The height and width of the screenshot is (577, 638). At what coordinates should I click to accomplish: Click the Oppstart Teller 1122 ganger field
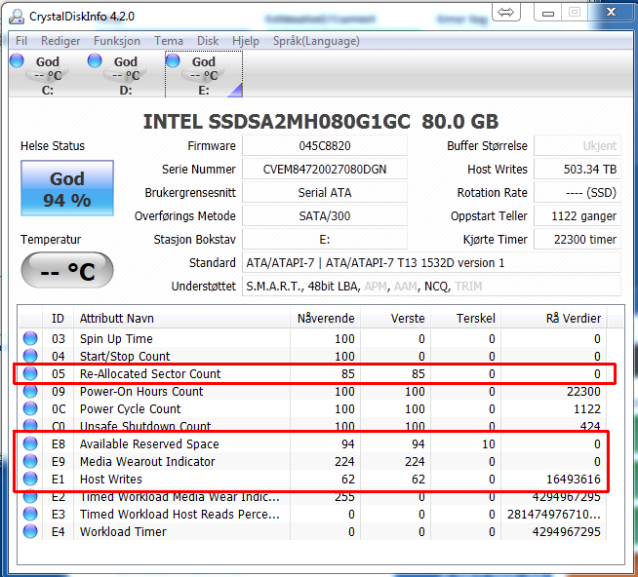(578, 215)
